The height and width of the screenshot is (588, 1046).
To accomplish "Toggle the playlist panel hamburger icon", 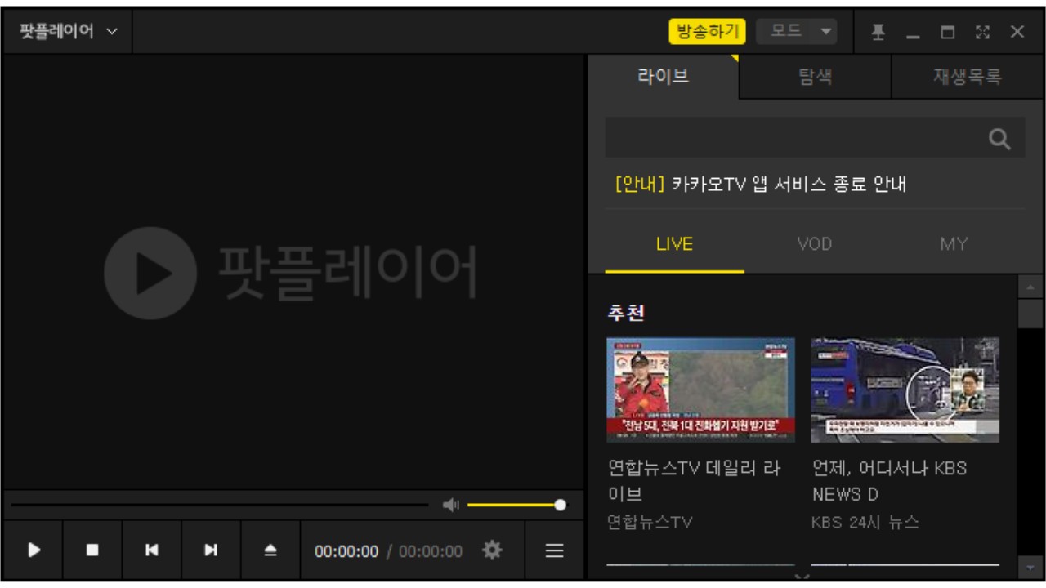I will pos(554,551).
